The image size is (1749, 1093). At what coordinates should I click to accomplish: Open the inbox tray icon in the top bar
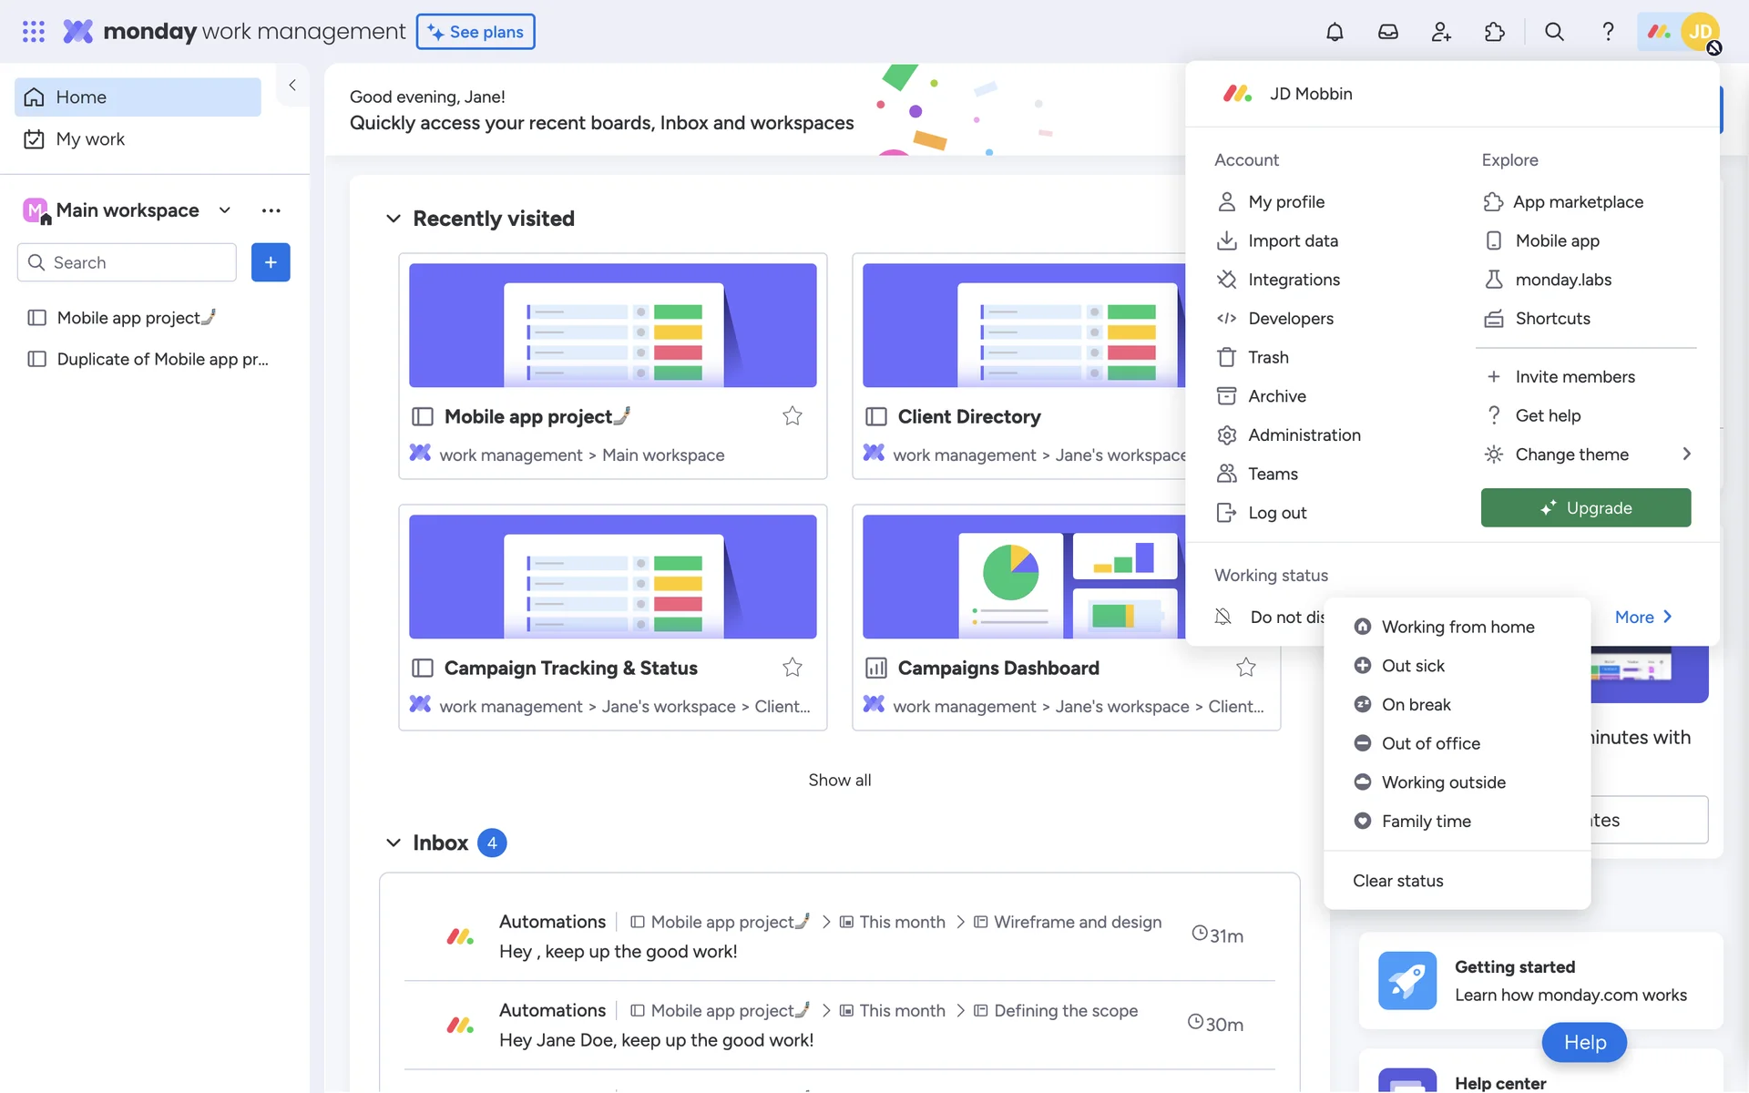(1387, 32)
